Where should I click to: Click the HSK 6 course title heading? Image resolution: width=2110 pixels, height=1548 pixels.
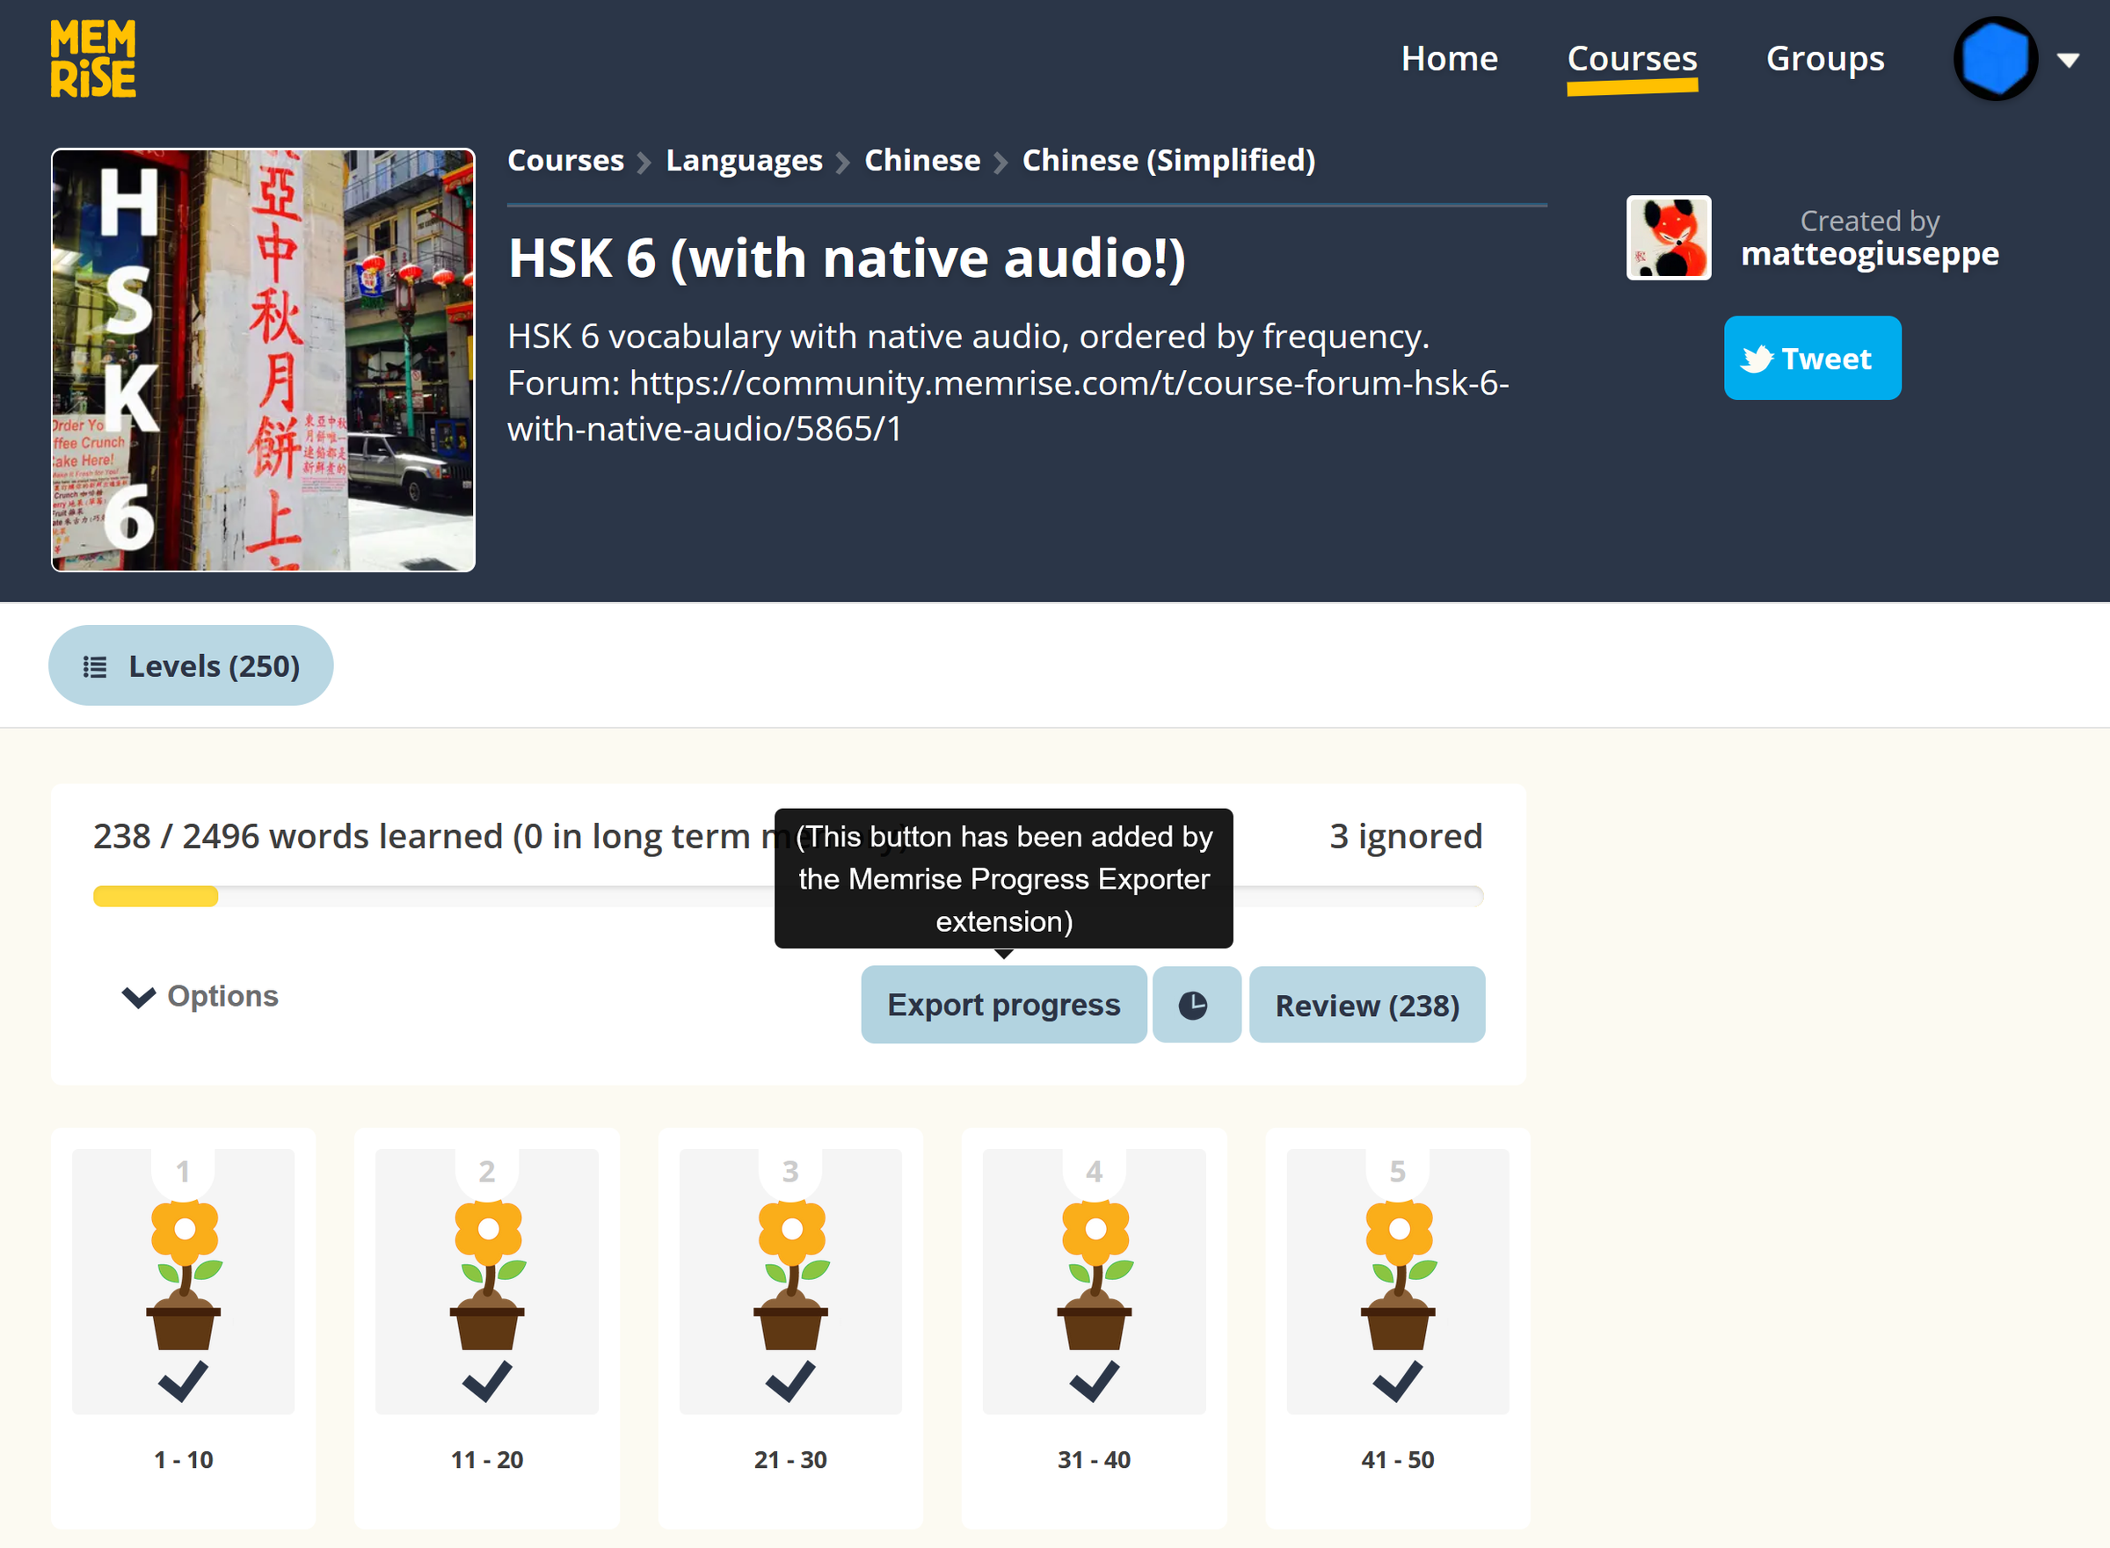click(x=847, y=258)
